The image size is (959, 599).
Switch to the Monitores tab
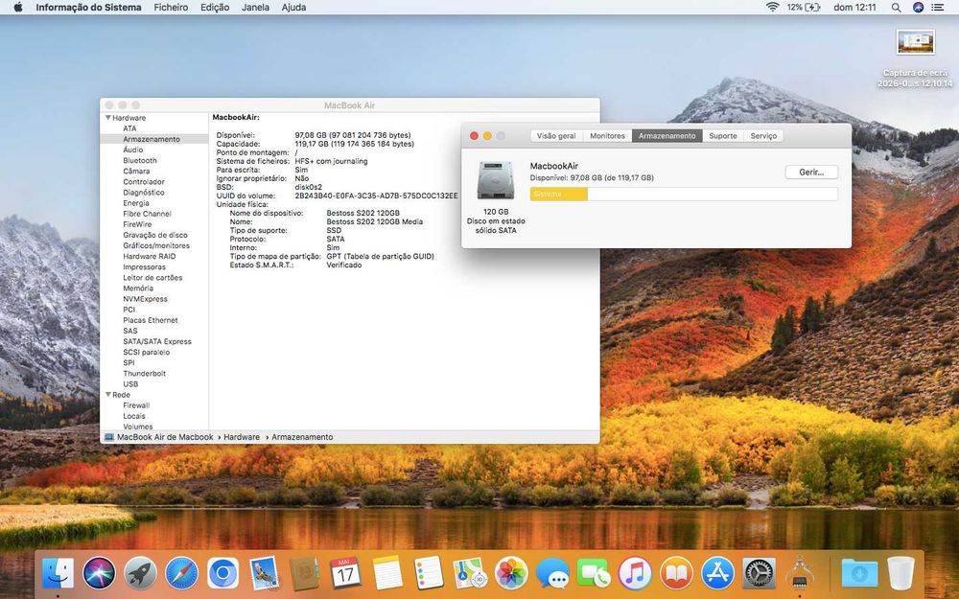pyautogui.click(x=607, y=136)
